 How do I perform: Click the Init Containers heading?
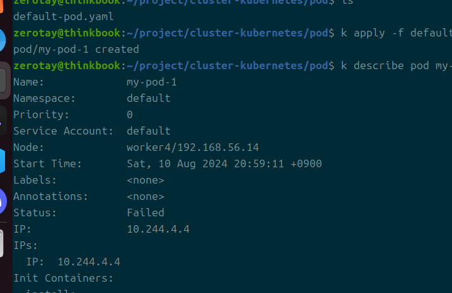click(x=63, y=278)
